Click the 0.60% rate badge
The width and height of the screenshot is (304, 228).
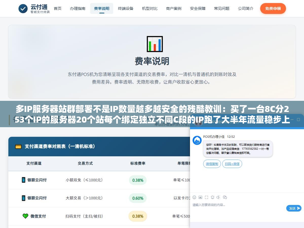(138, 198)
